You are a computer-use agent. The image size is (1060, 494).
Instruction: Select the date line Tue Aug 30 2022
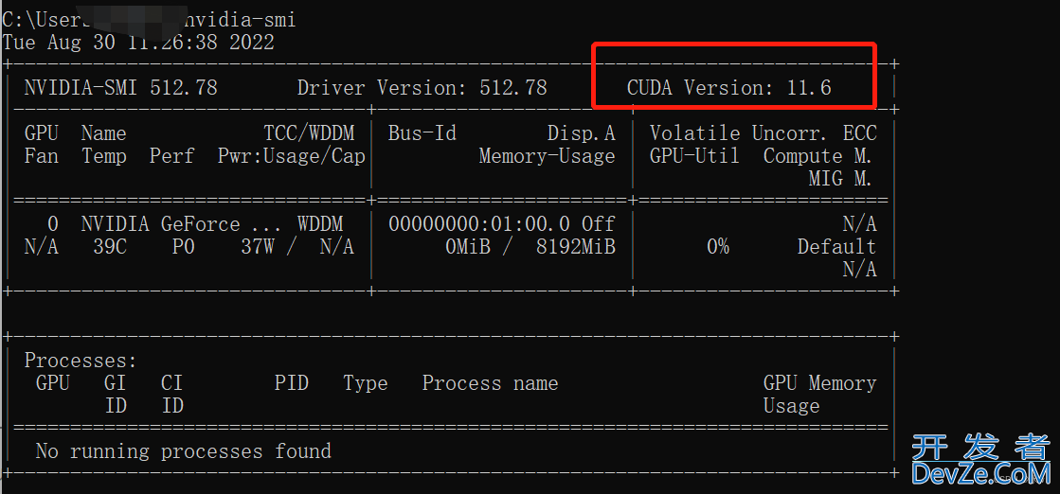pyautogui.click(x=138, y=43)
